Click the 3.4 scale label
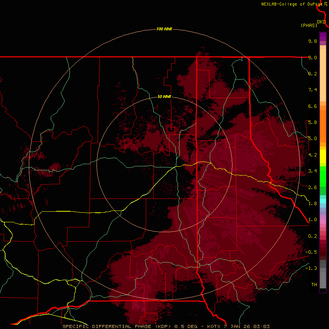329x329 pixels. click(313, 171)
